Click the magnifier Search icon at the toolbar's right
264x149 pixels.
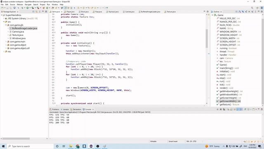click(252, 8)
